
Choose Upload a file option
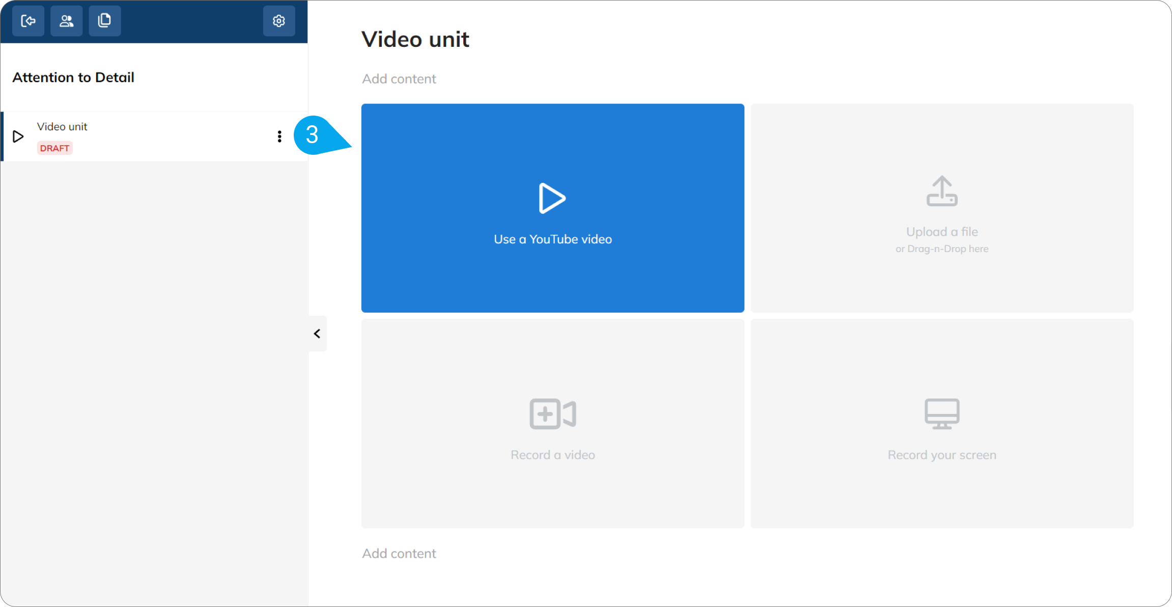click(x=942, y=208)
